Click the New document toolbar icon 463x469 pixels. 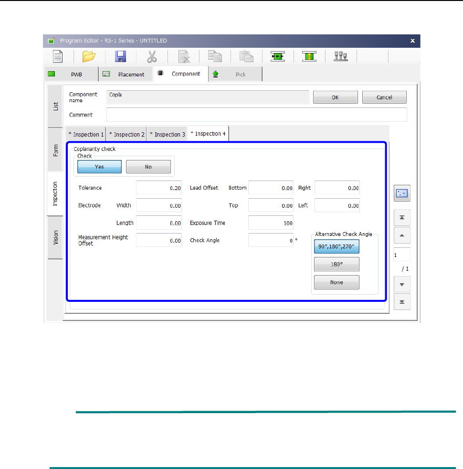[58, 56]
